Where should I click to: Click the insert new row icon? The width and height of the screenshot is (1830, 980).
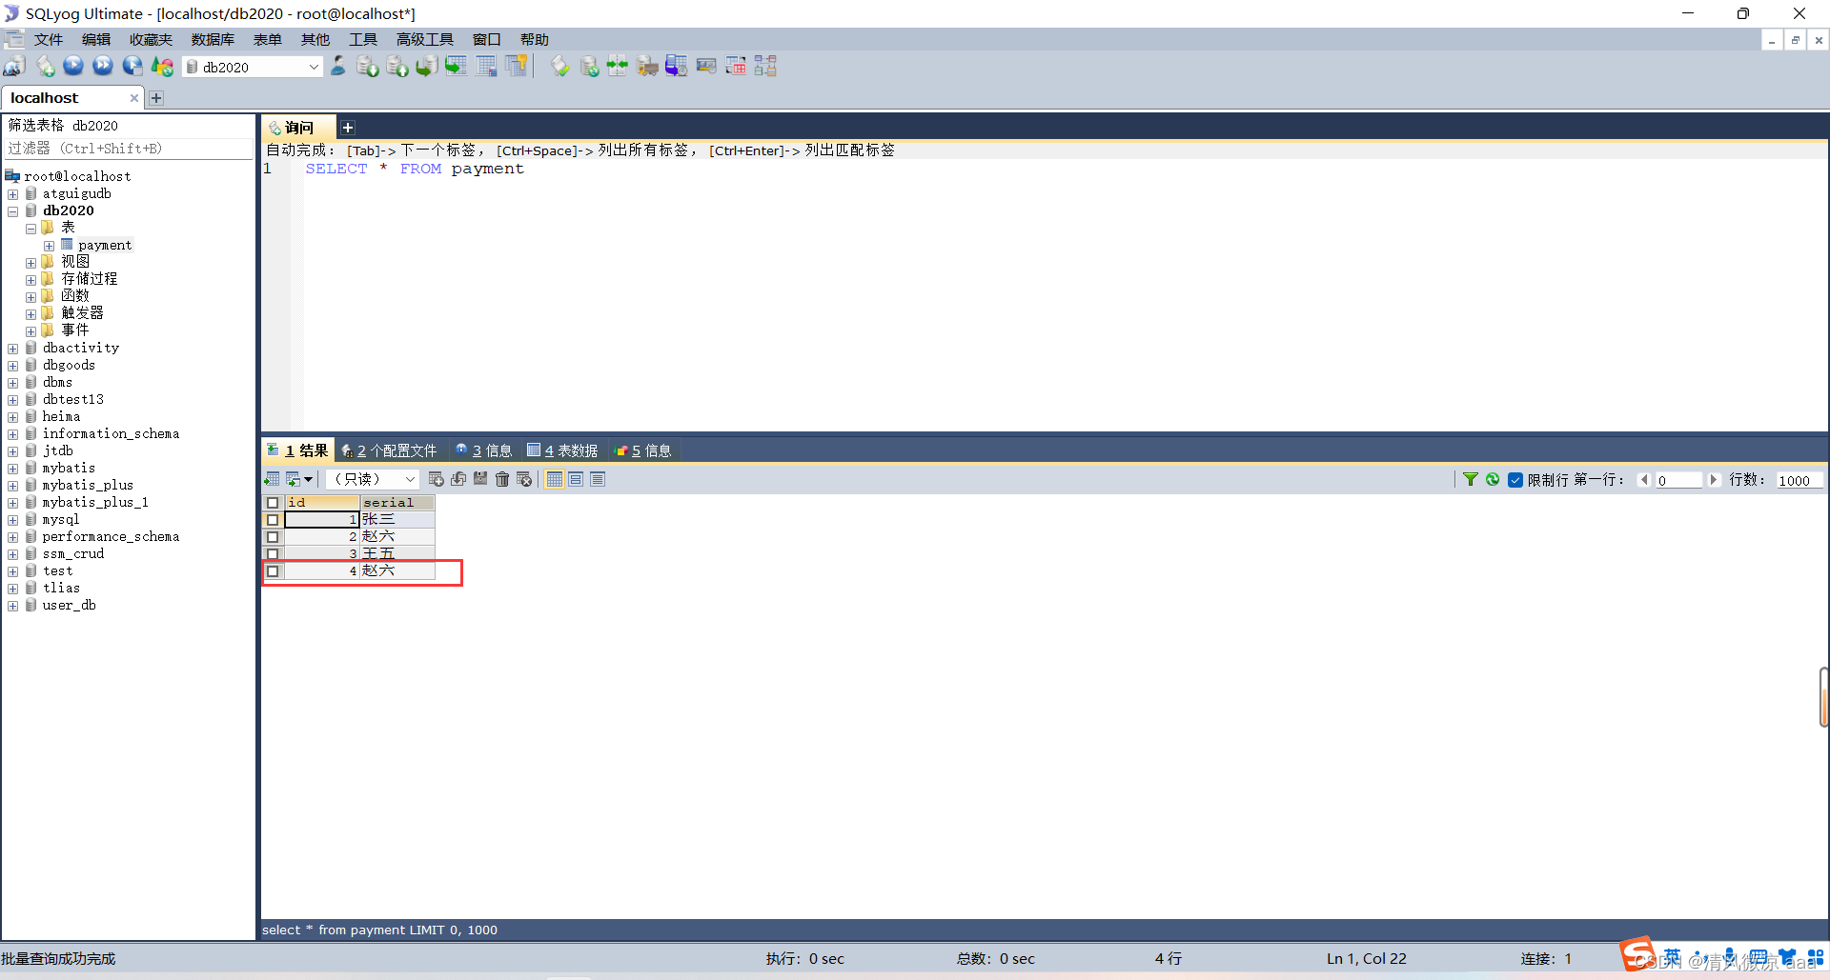coord(437,479)
